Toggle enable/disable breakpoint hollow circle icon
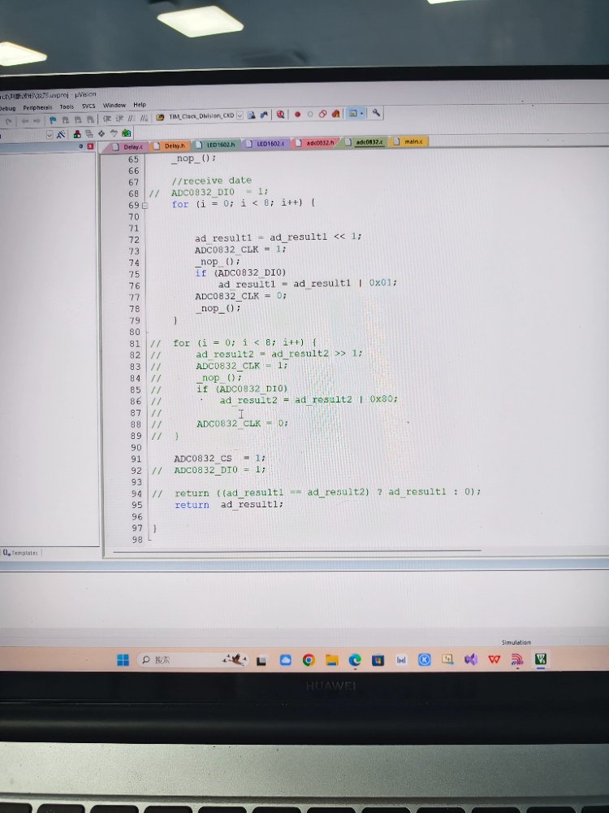609x813 pixels. coord(309,115)
